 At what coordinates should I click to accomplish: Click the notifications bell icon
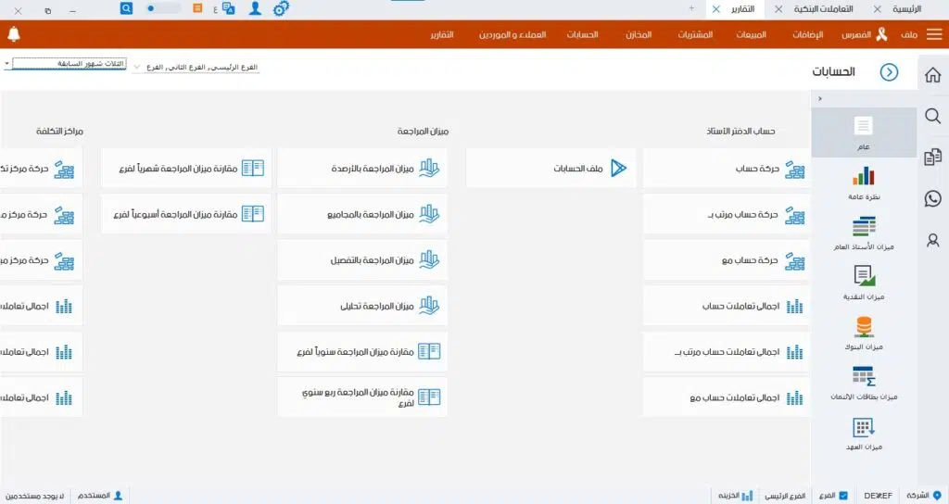click(13, 34)
